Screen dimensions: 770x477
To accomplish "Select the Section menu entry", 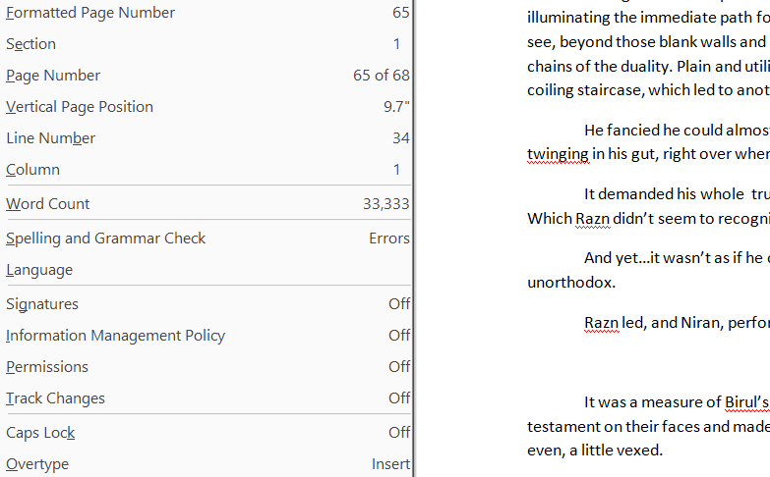I will click(x=31, y=44).
